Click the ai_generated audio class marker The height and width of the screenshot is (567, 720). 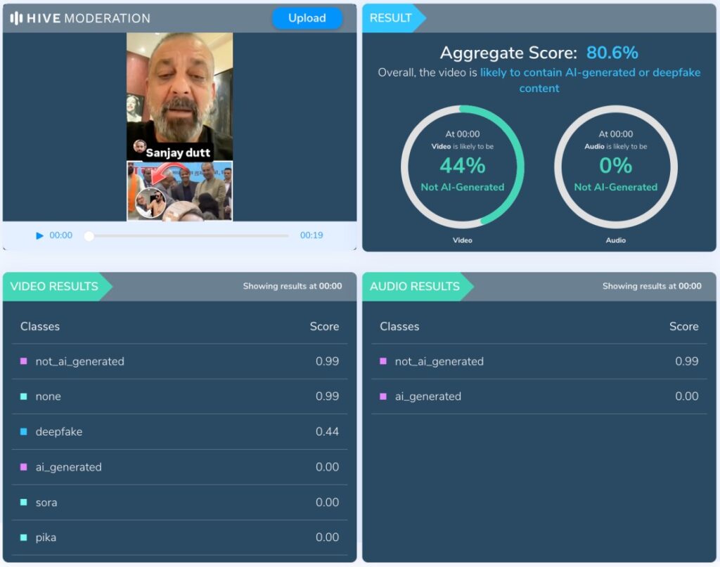tap(383, 397)
